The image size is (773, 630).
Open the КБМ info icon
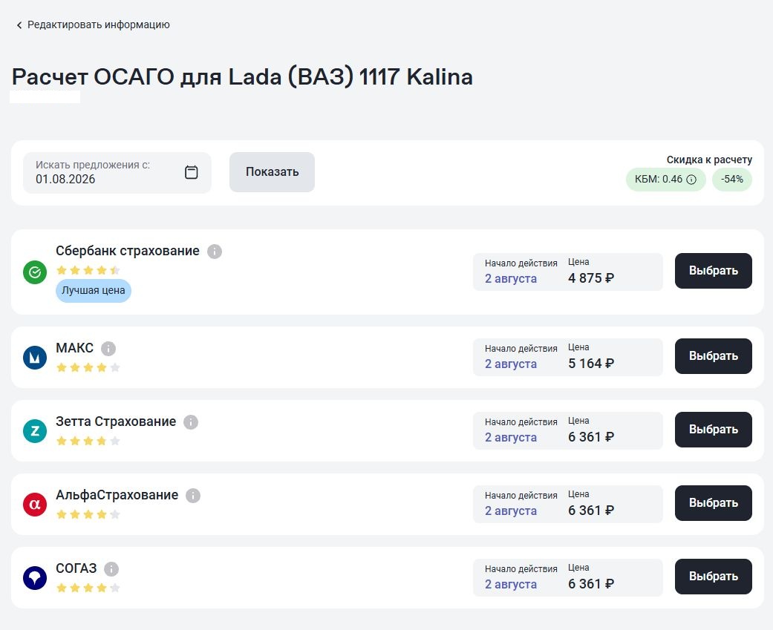pos(691,180)
